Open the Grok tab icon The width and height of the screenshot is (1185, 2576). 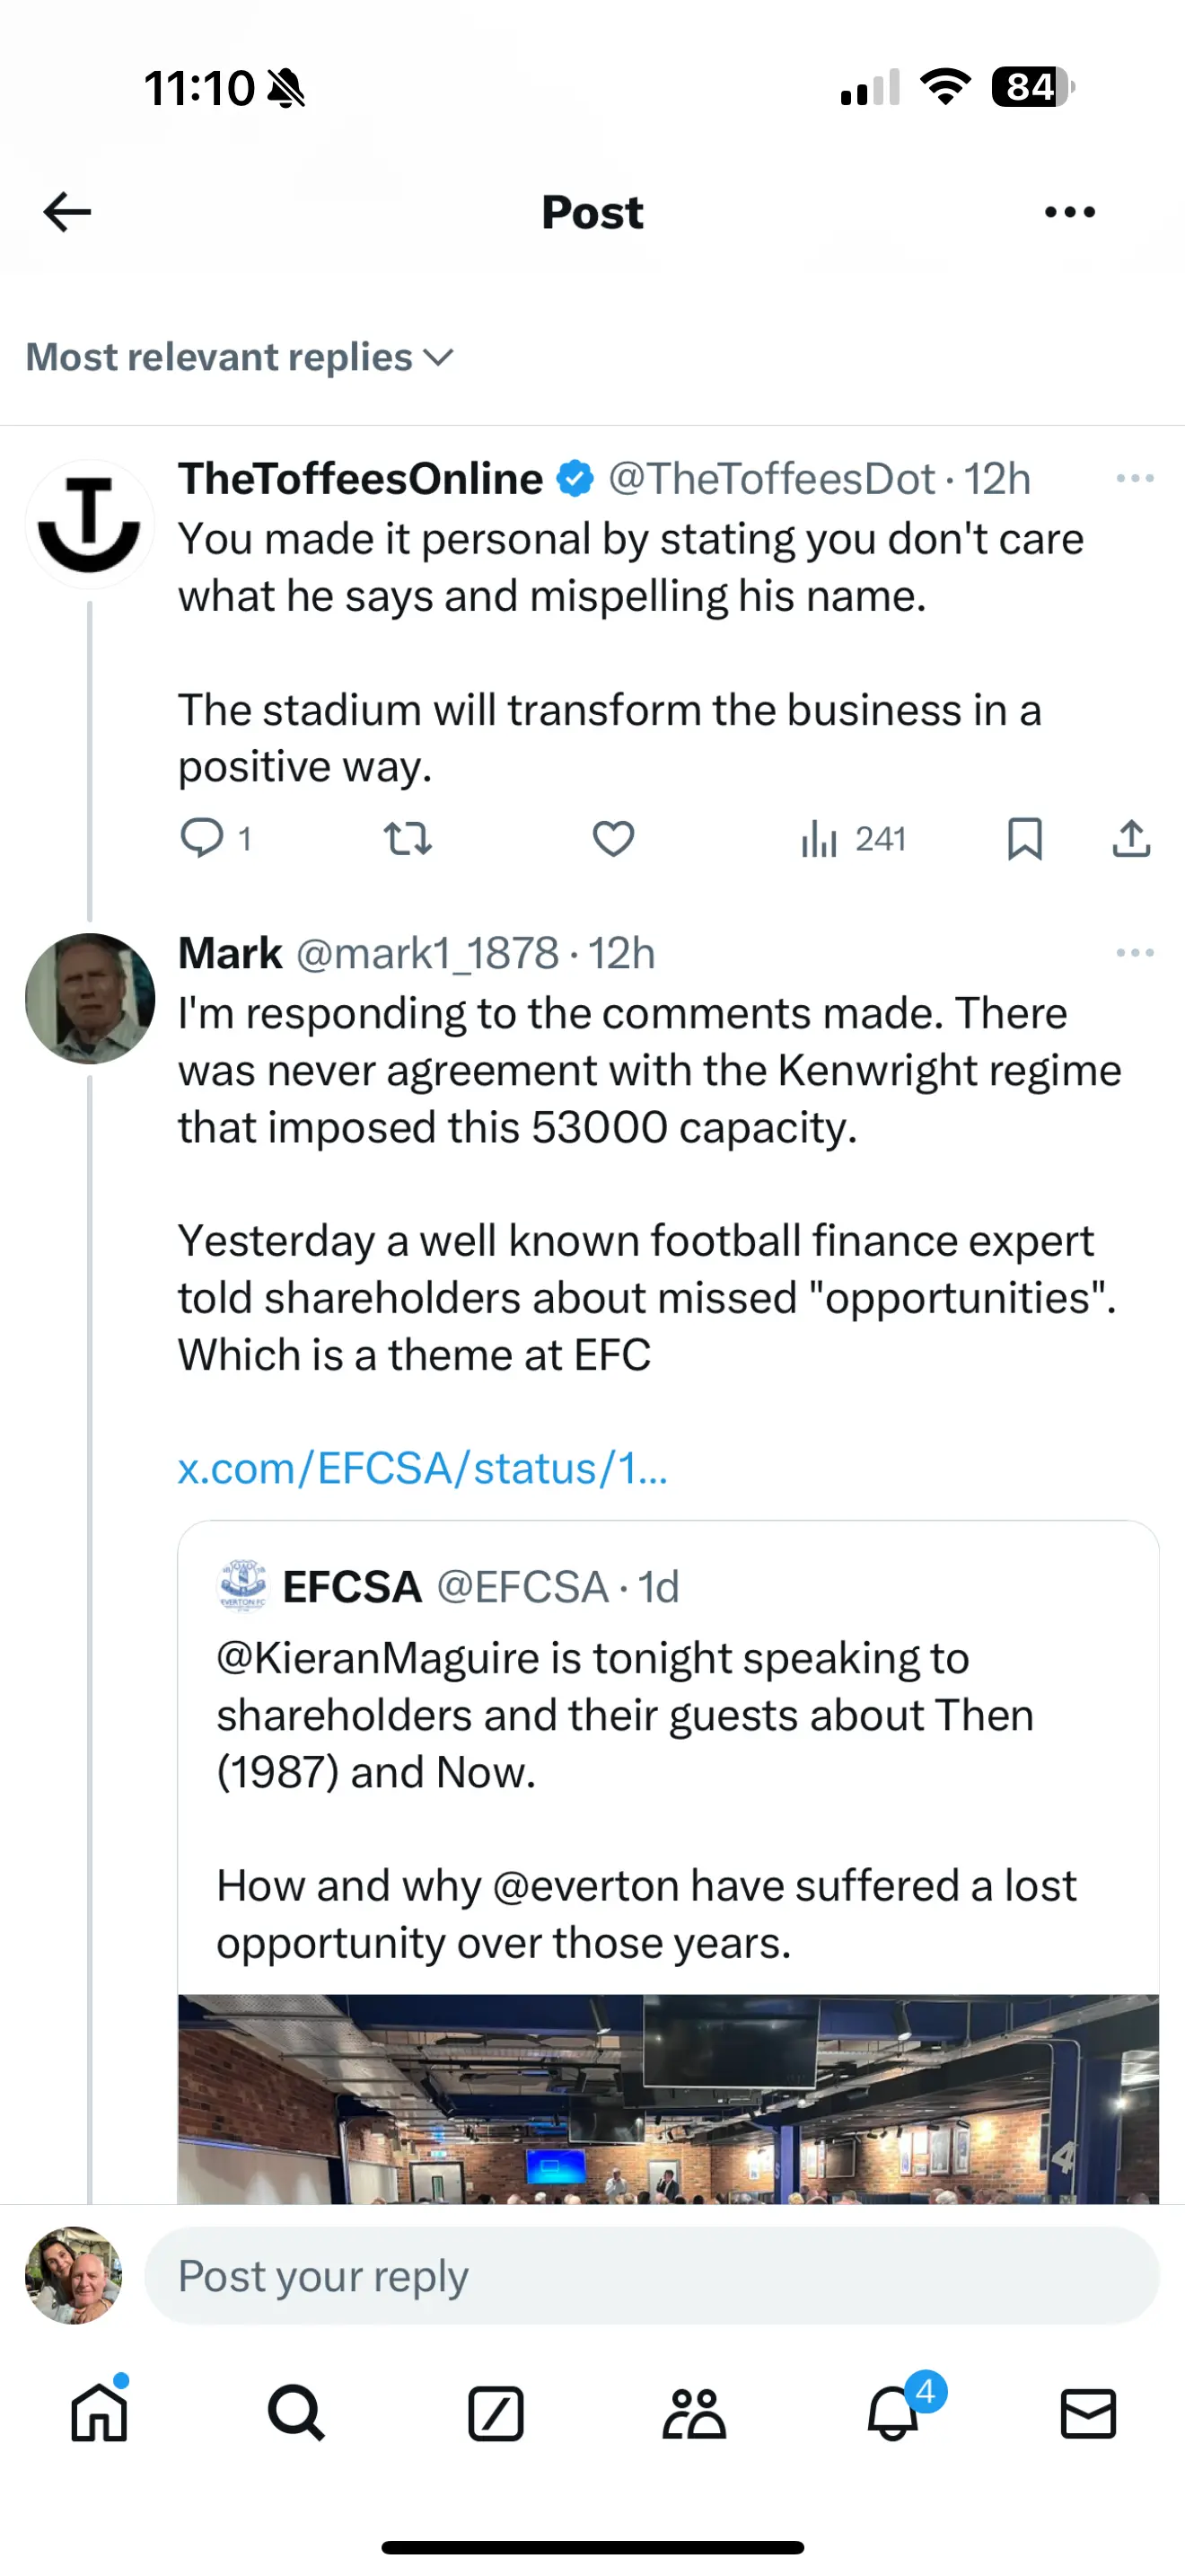[496, 2414]
